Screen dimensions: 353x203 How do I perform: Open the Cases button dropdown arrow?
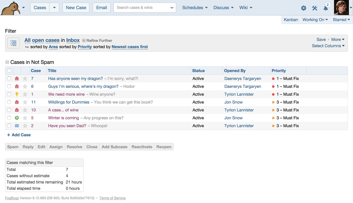(54, 8)
